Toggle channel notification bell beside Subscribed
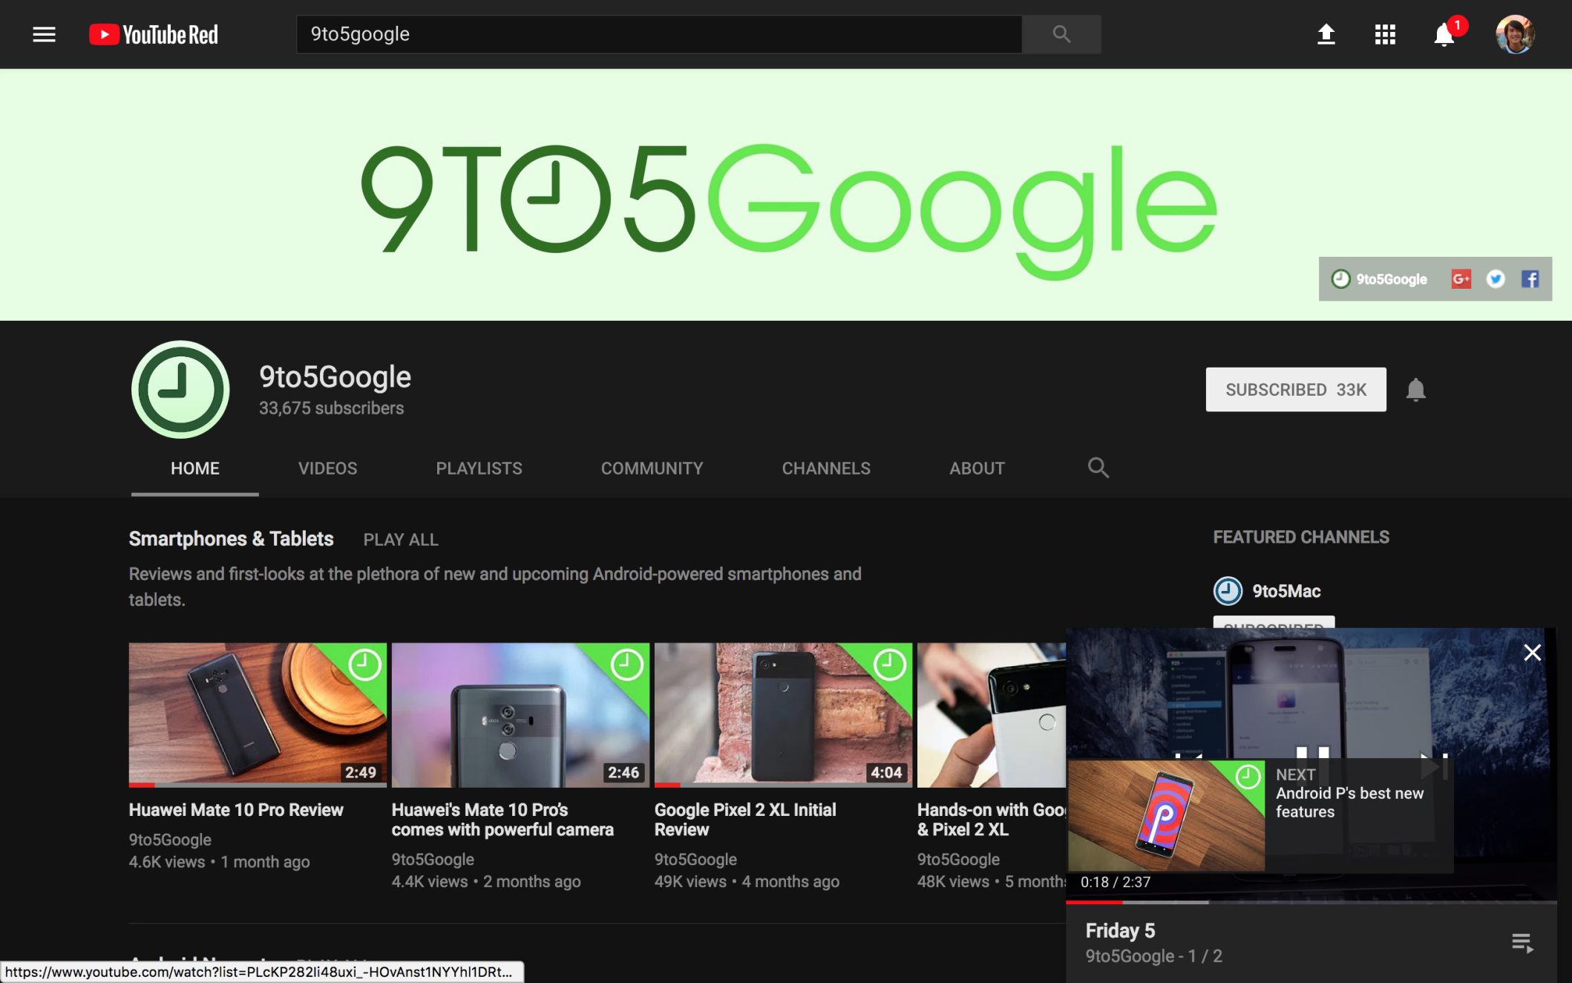 point(1415,390)
